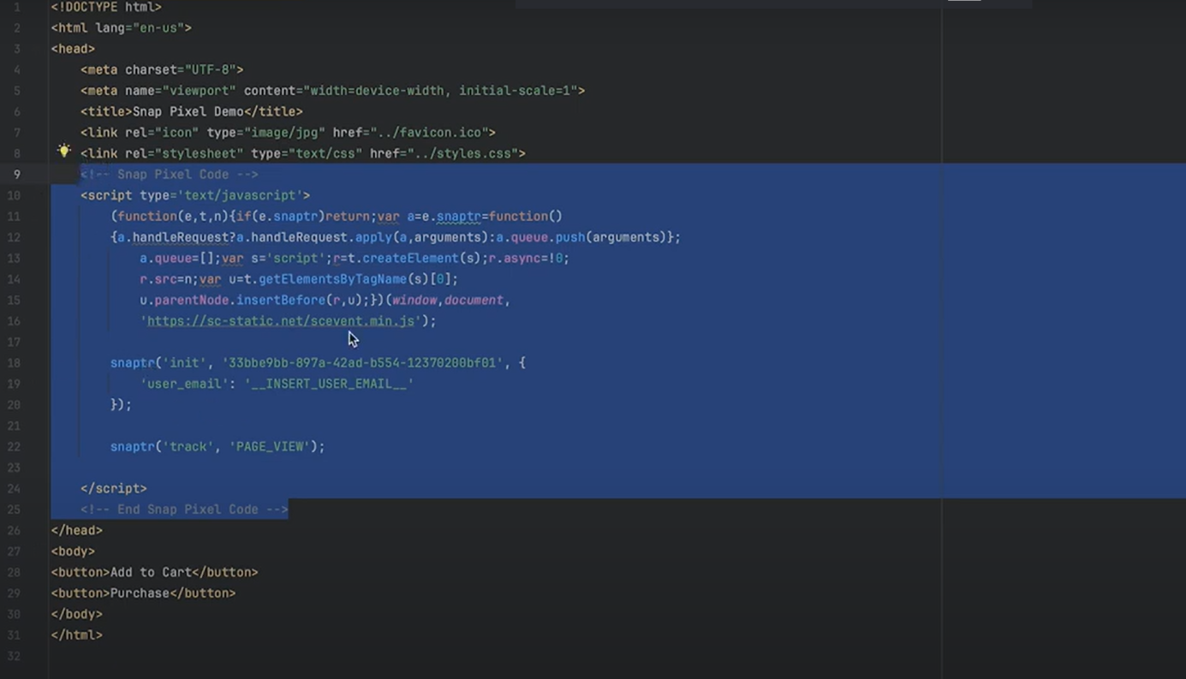This screenshot has width=1186, height=679.
Task: Click the closing </html> tag
Action: coord(76,635)
